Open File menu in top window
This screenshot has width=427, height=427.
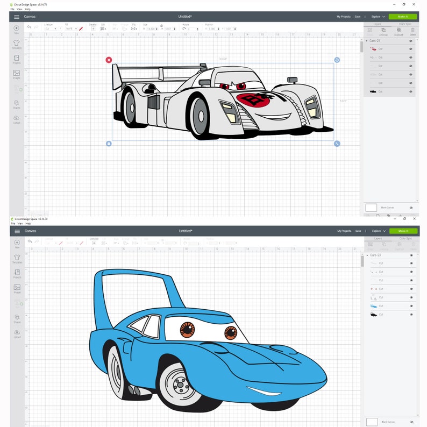pos(12,9)
